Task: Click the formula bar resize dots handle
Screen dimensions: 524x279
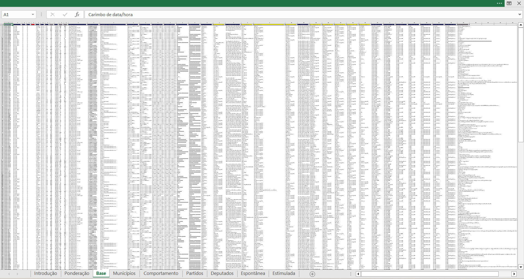Action: (42, 14)
